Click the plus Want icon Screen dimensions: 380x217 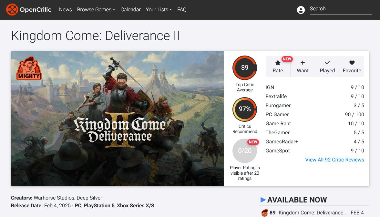tap(303, 63)
